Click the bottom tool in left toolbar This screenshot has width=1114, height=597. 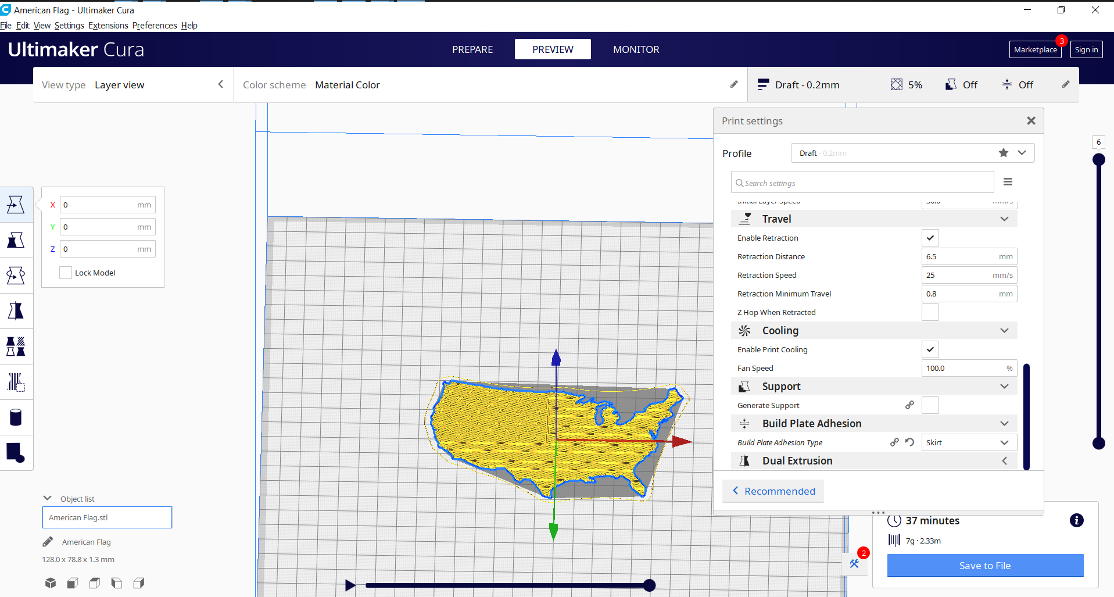point(16,453)
